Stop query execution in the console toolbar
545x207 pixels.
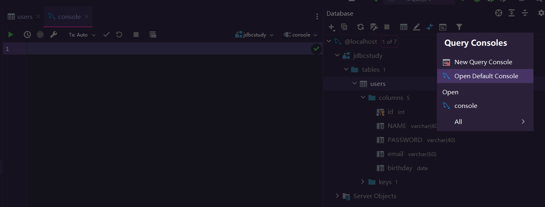coord(136,34)
